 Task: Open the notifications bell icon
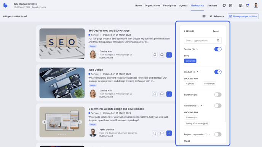(x=247, y=5)
